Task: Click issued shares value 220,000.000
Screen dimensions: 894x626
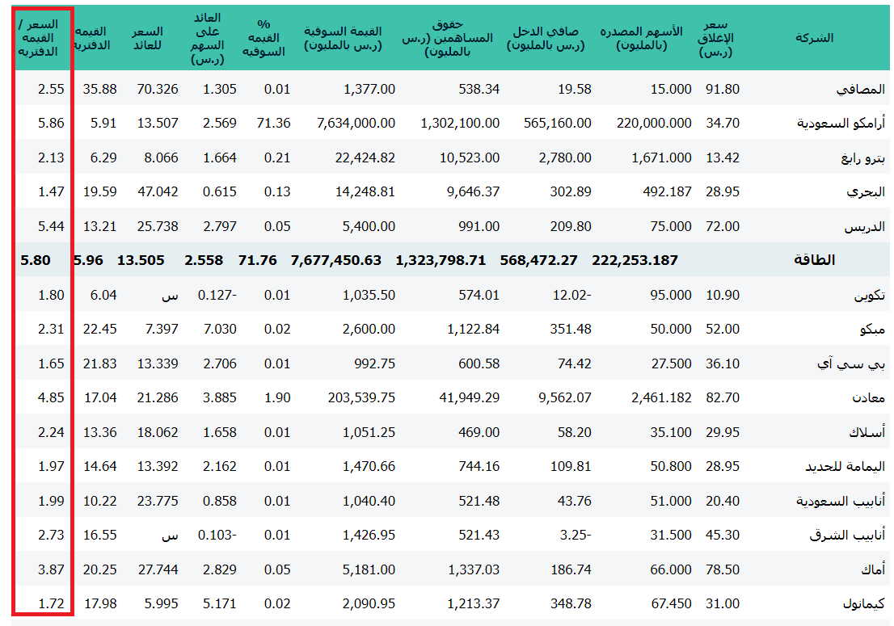Action: (654, 123)
